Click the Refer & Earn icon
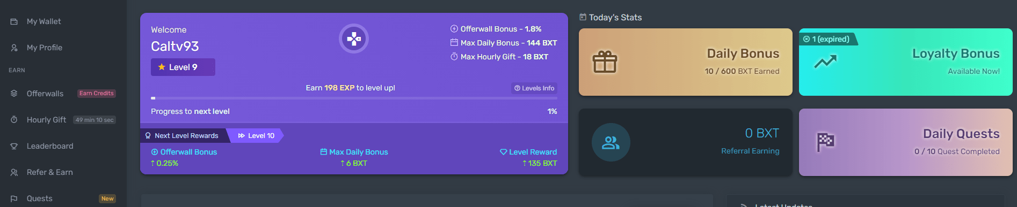Viewport: 1017px width, 207px height. pos(14,172)
